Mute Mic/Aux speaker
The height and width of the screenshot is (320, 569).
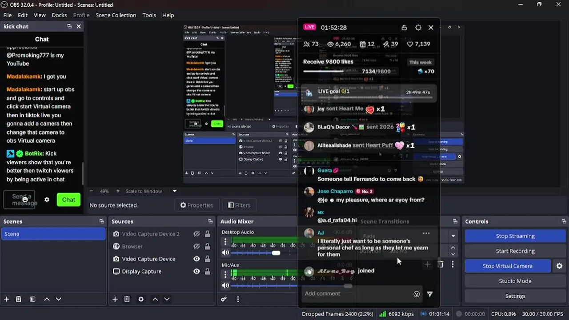(225, 285)
